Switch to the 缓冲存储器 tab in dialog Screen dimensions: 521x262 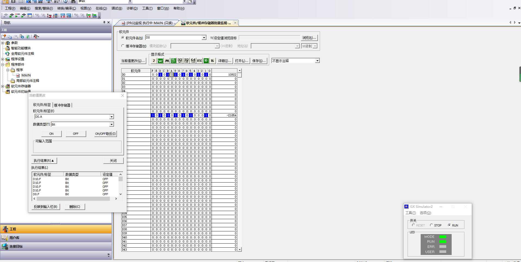[x=62, y=105]
